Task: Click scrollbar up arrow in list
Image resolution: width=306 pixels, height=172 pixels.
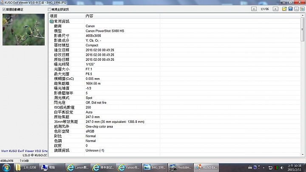Action: pyautogui.click(x=303, y=15)
